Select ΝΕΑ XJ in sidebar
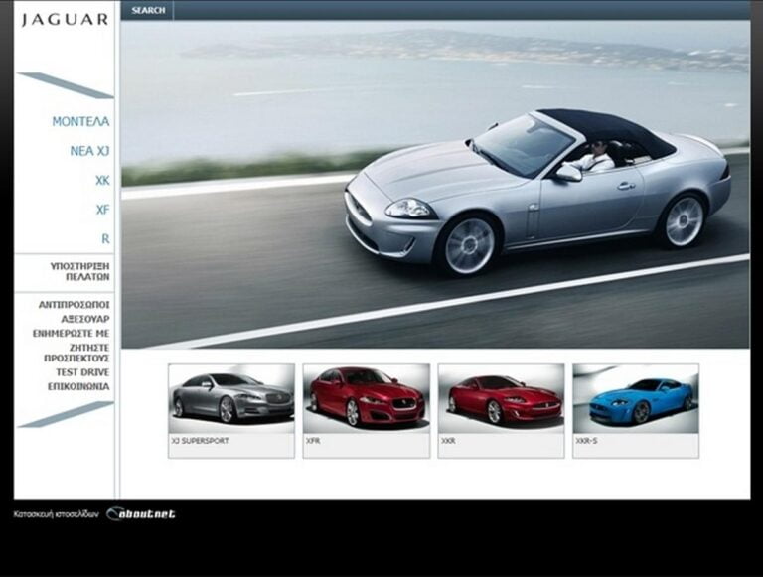 [x=89, y=151]
